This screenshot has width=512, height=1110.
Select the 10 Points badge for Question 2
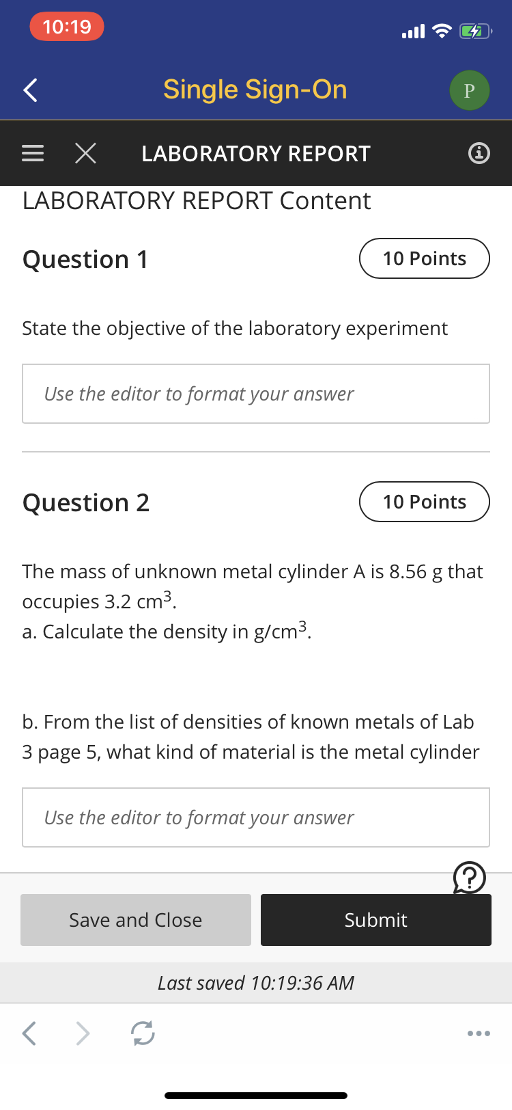click(425, 502)
